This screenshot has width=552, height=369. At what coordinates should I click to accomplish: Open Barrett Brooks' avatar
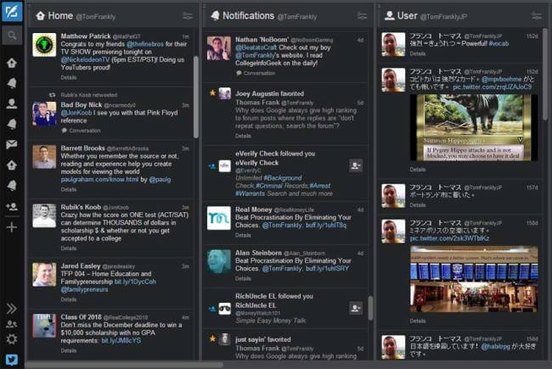[x=44, y=157]
